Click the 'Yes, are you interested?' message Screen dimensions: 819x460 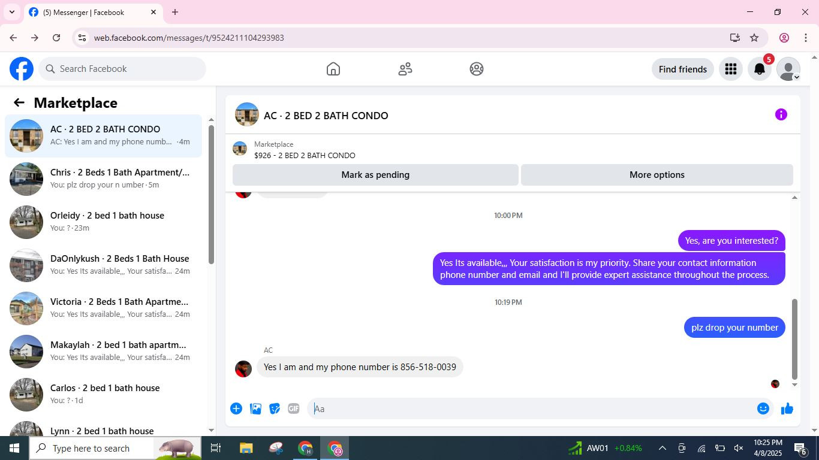pyautogui.click(x=731, y=241)
